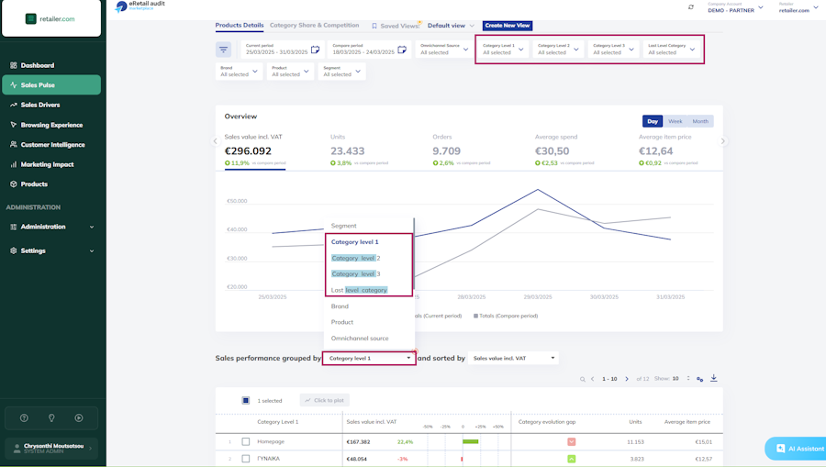Viewport: 826px width, 467px height.
Task: Choose Category level 2 in grouping list
Action: (x=355, y=258)
